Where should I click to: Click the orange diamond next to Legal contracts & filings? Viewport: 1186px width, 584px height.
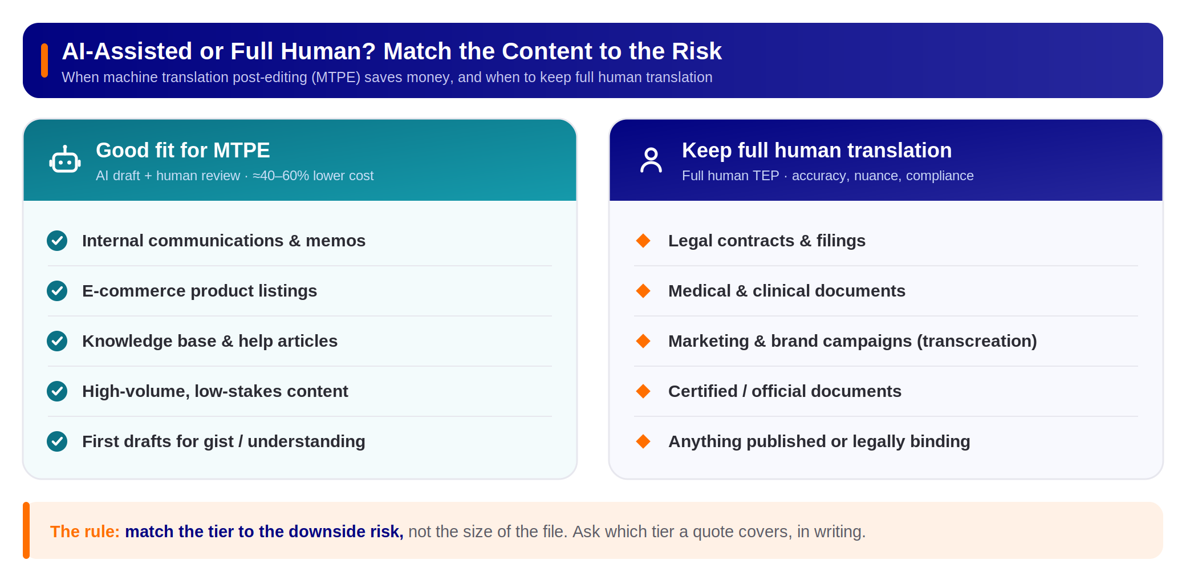coord(643,241)
